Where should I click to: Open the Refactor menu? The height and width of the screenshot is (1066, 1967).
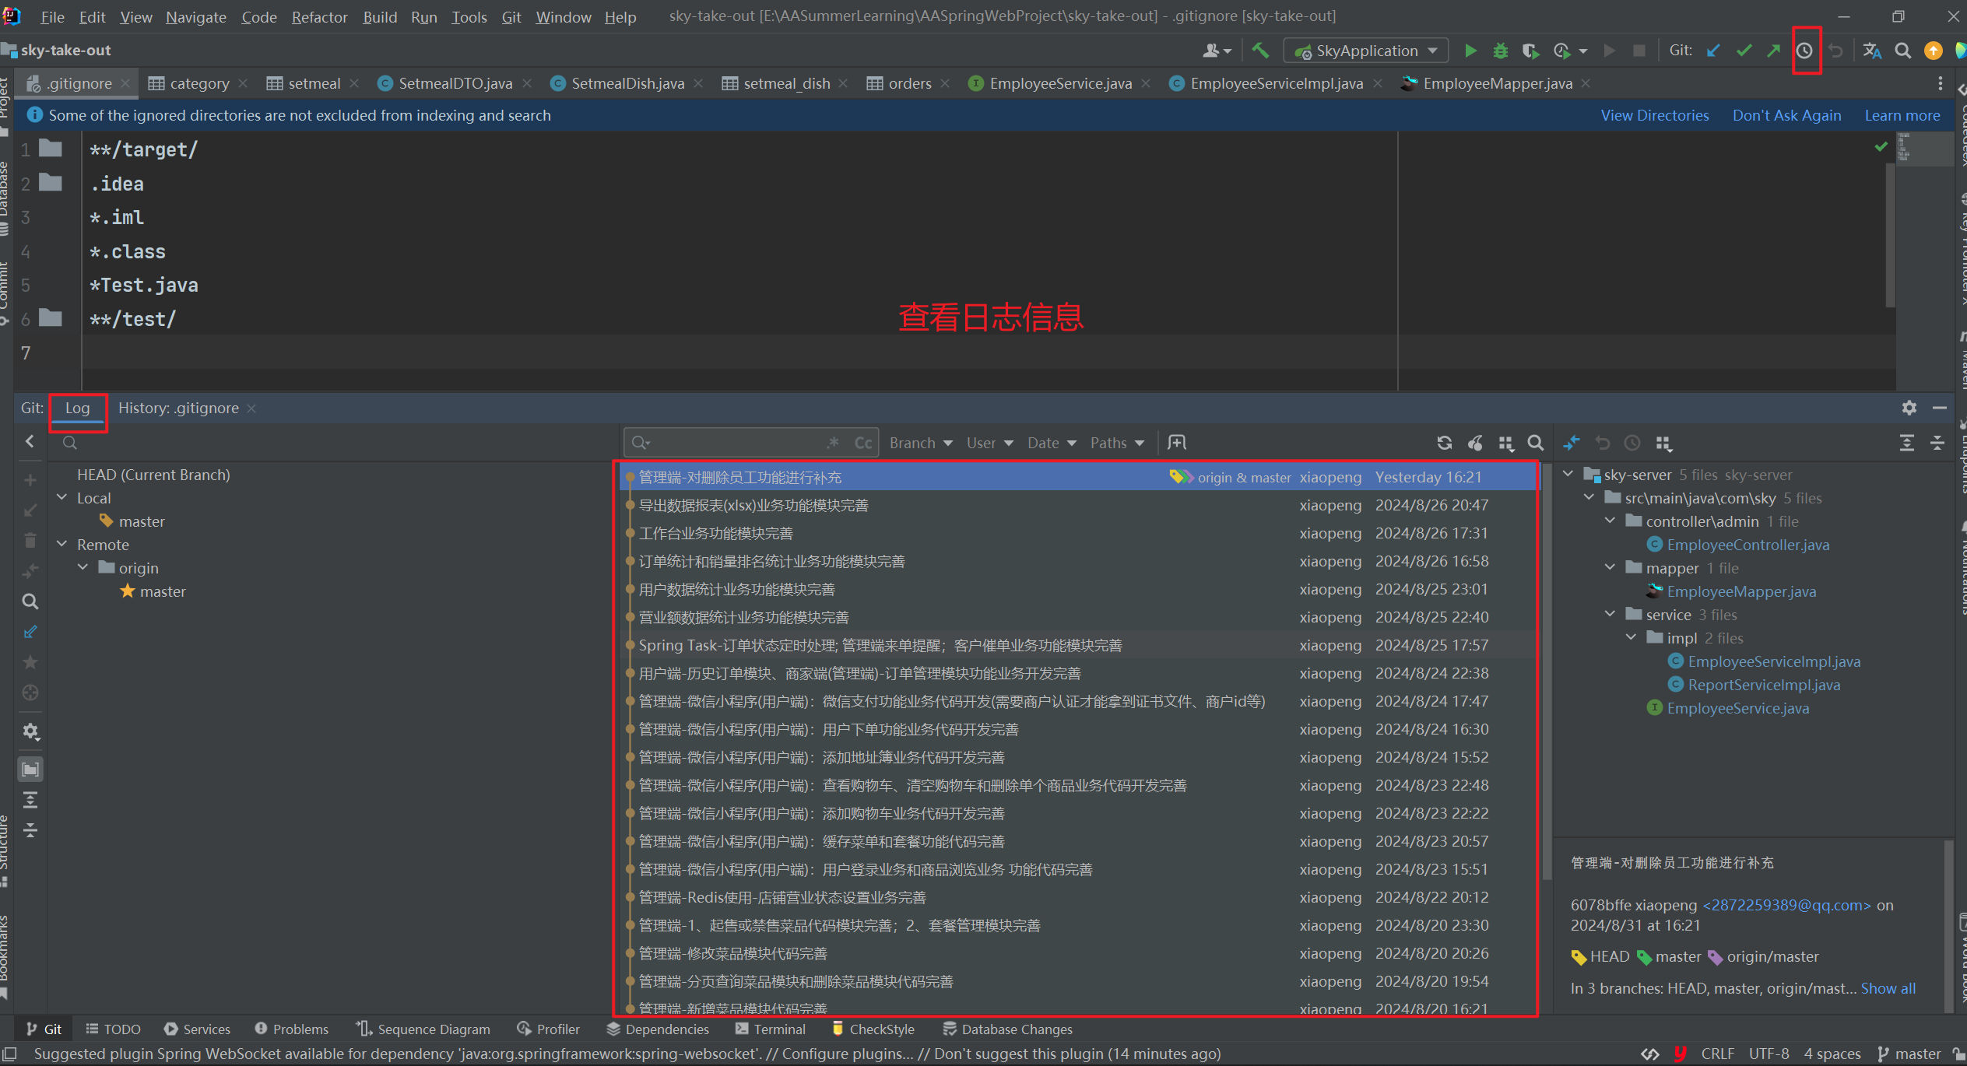(x=319, y=17)
